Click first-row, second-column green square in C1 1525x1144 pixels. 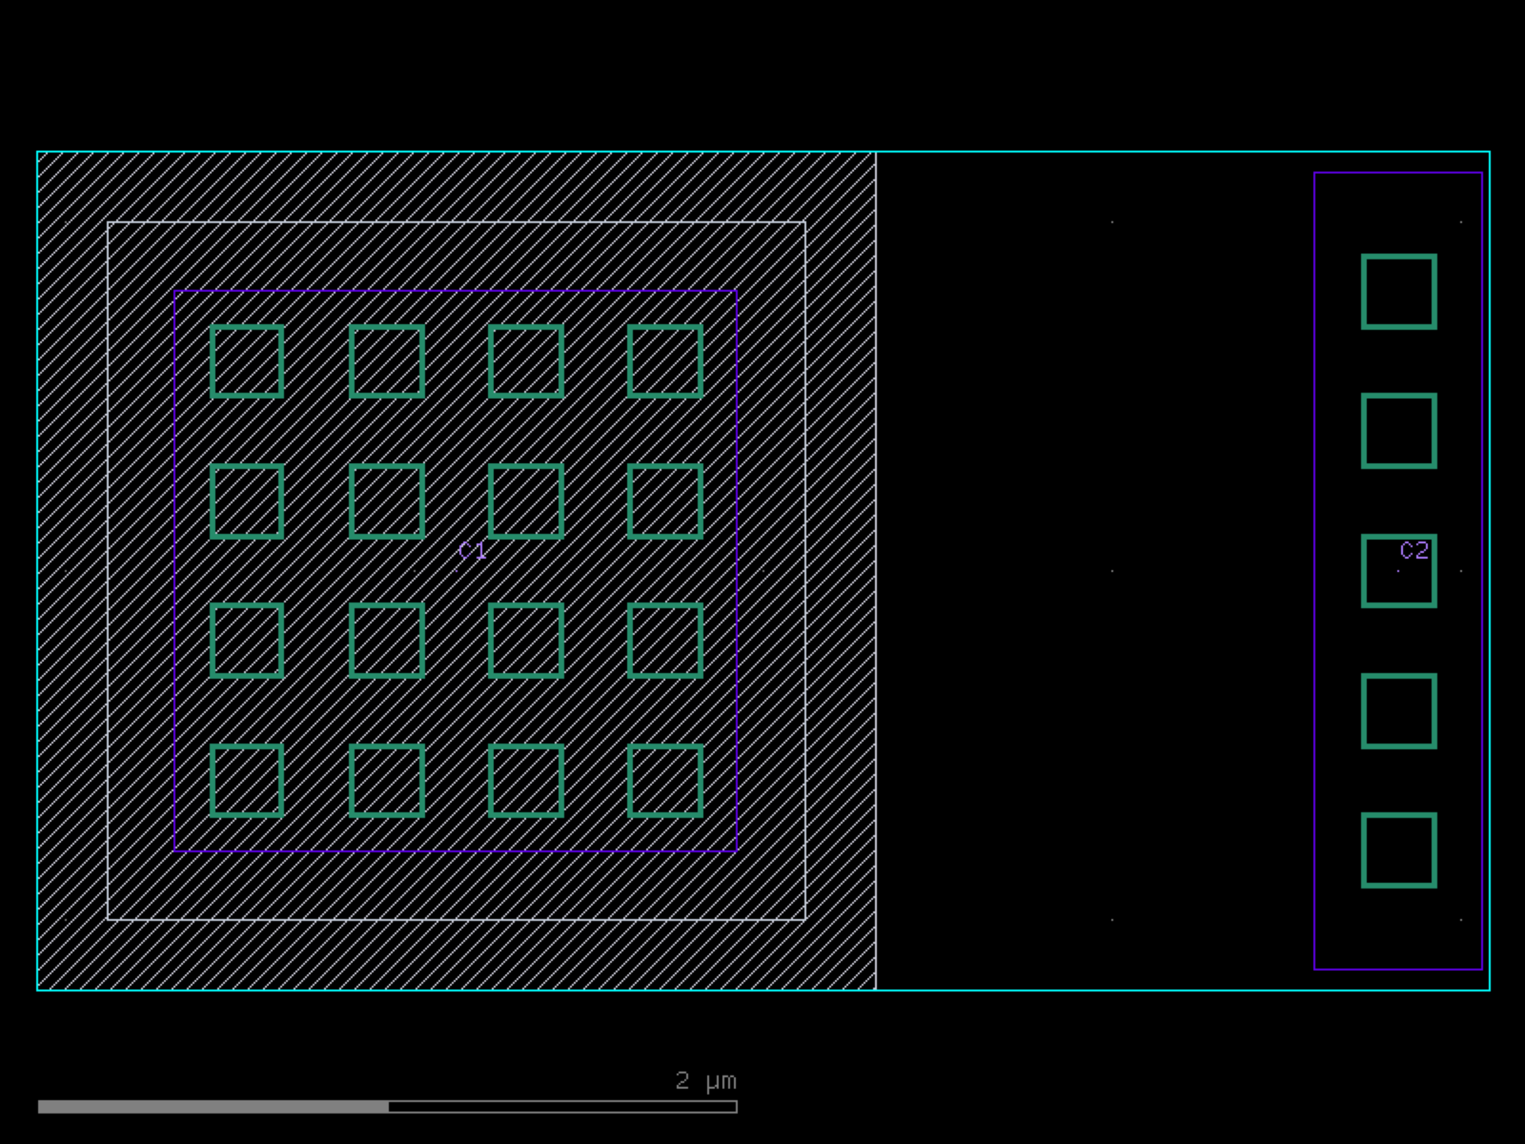coord(387,362)
